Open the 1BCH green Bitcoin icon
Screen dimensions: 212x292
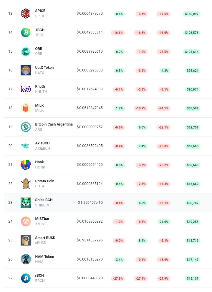pyautogui.click(x=26, y=32)
